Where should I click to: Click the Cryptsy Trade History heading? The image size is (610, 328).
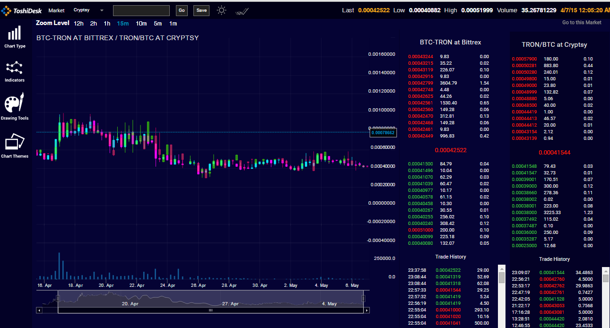coord(554,259)
